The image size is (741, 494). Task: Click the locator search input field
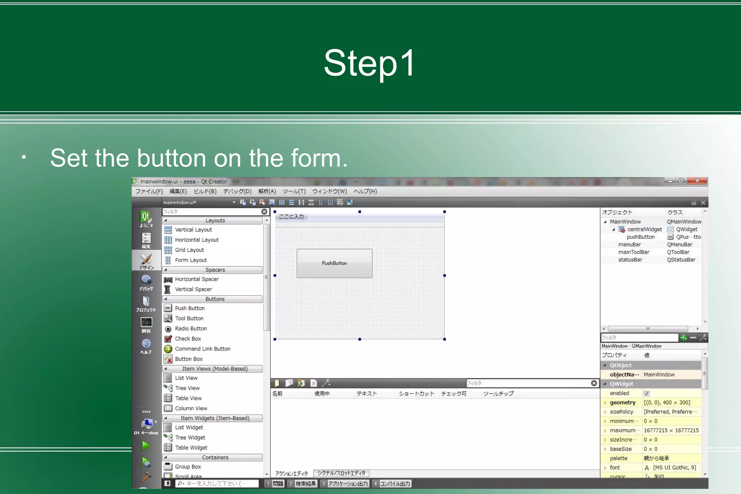pyautogui.click(x=217, y=484)
